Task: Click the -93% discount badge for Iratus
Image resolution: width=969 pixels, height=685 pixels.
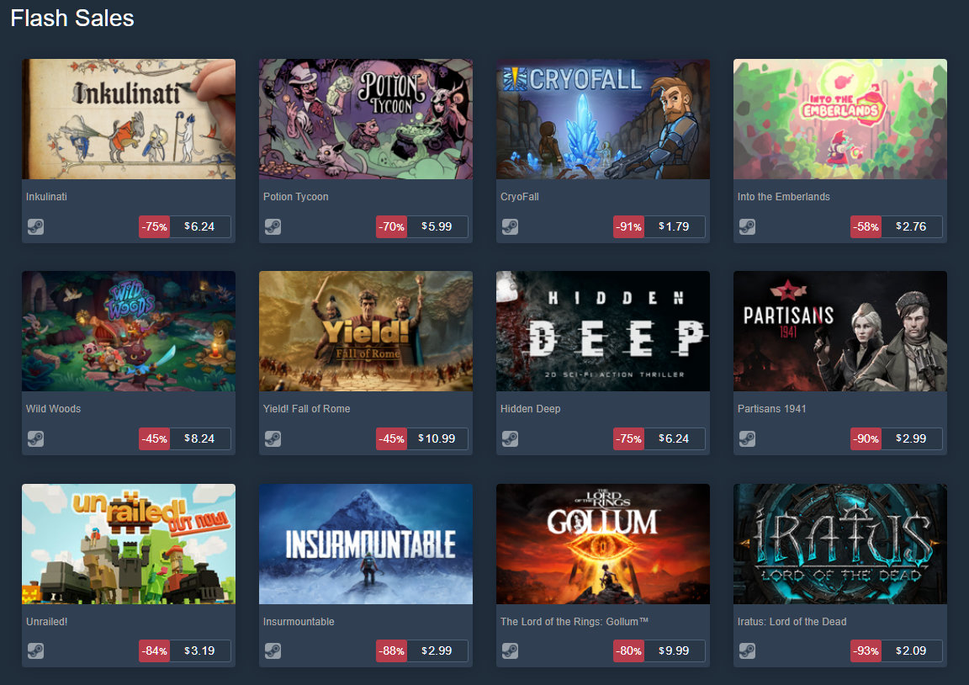Action: pyautogui.click(x=866, y=651)
